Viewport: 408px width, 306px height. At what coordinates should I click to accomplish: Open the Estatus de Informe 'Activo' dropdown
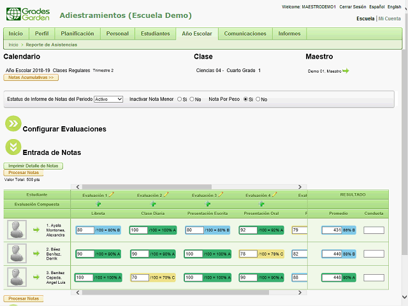108,99
